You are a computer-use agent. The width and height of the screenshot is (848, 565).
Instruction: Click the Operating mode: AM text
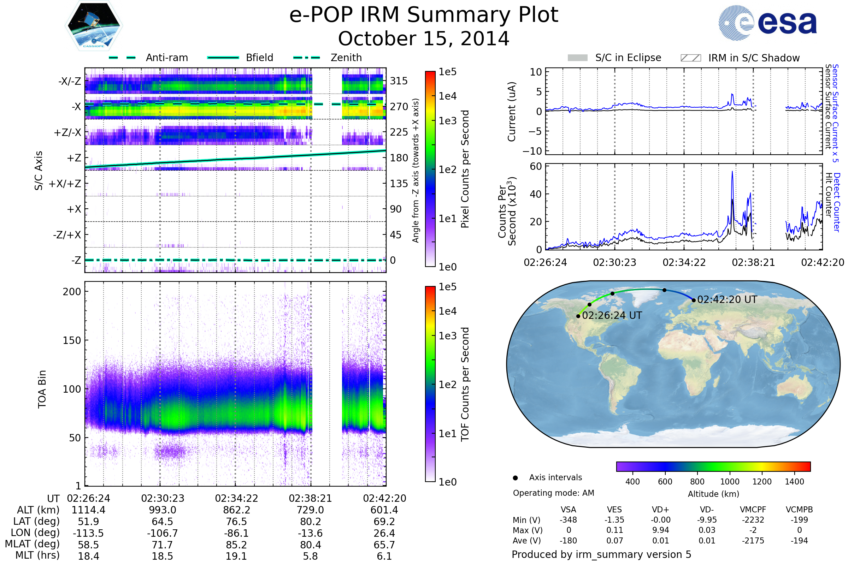tap(553, 493)
